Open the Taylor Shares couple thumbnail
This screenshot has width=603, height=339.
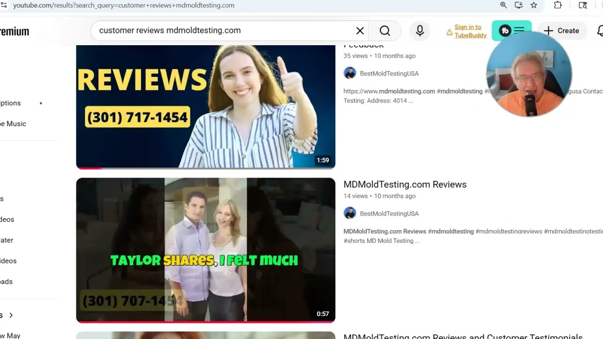205,250
